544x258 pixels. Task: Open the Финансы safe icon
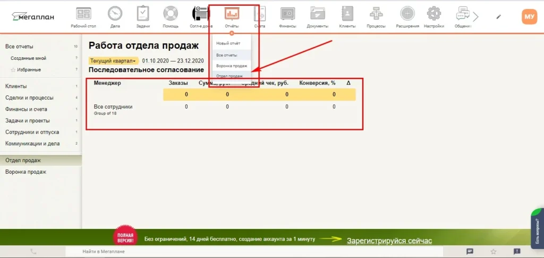tap(287, 14)
